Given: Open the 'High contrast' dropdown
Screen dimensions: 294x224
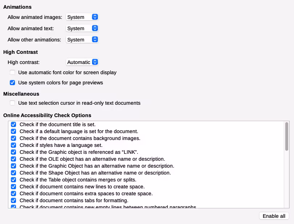Looking at the screenshot, I should pos(82,62).
